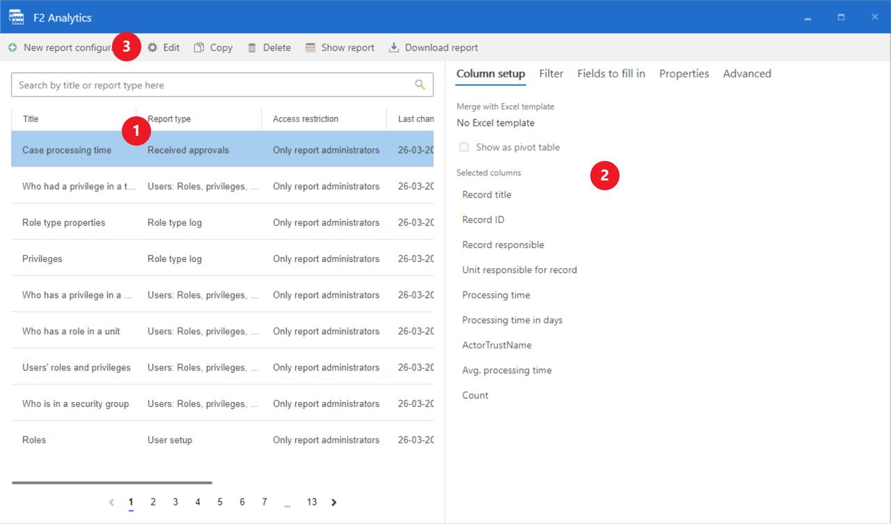Sort by the Report type column header

pos(170,119)
